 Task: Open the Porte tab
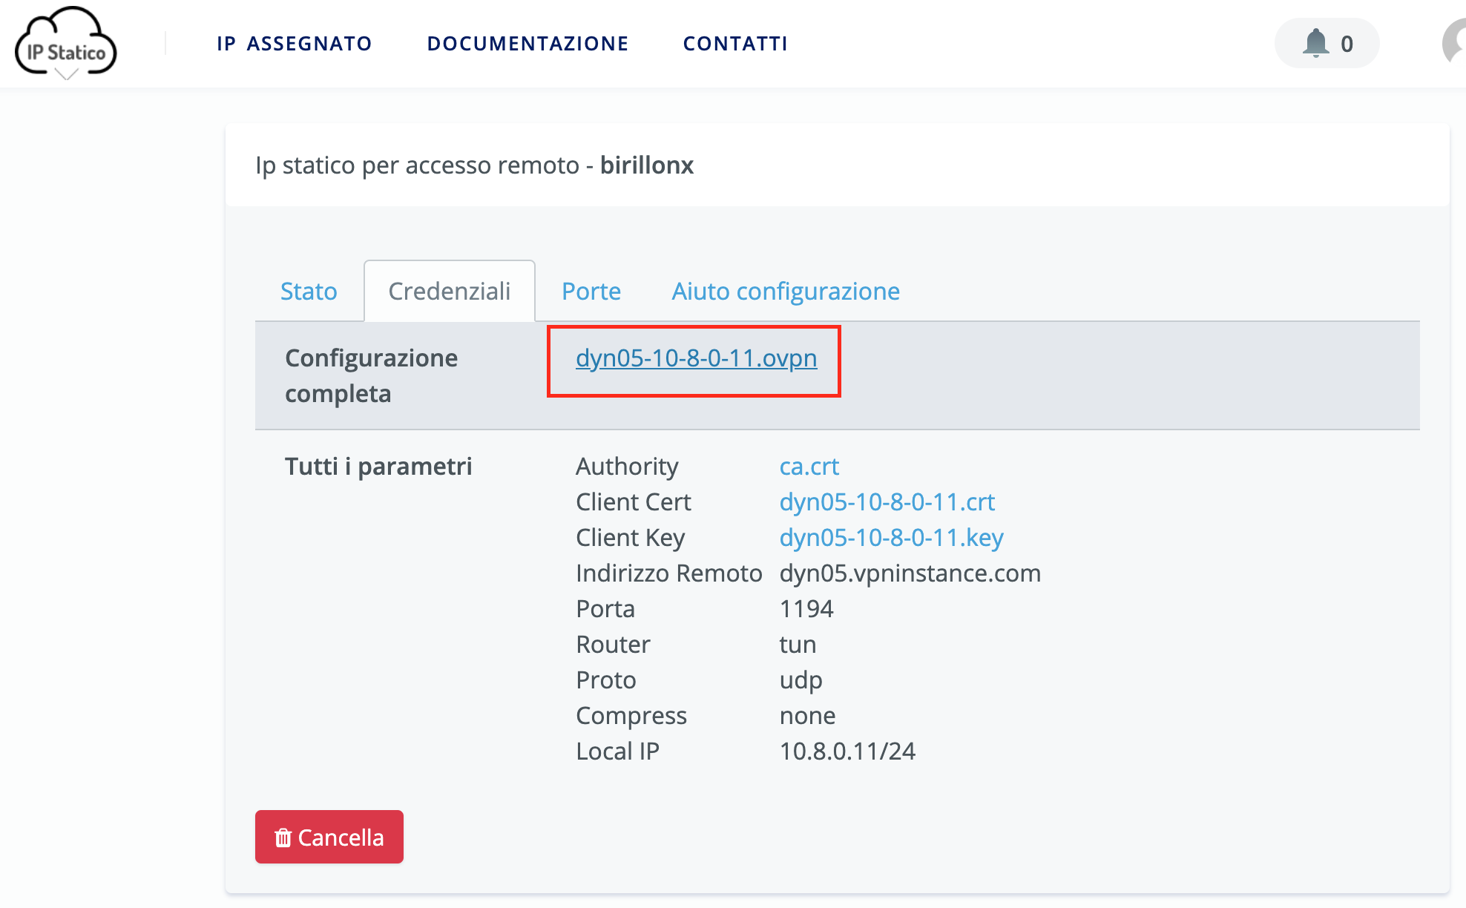(x=591, y=291)
